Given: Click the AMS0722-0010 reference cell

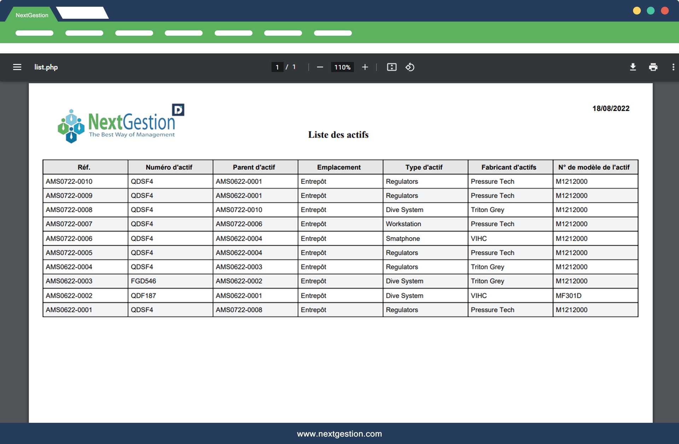Looking at the screenshot, I should (69, 181).
